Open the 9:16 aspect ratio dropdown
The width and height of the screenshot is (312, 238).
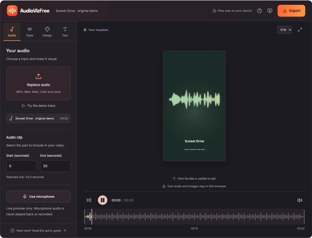pos(284,30)
